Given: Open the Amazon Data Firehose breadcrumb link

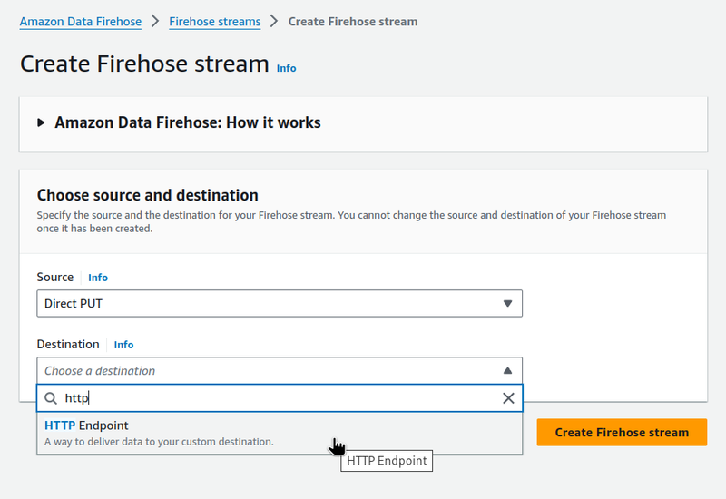Looking at the screenshot, I should tap(81, 22).
